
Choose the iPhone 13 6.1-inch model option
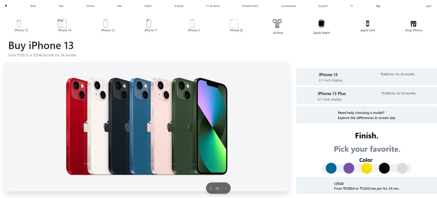(x=367, y=77)
